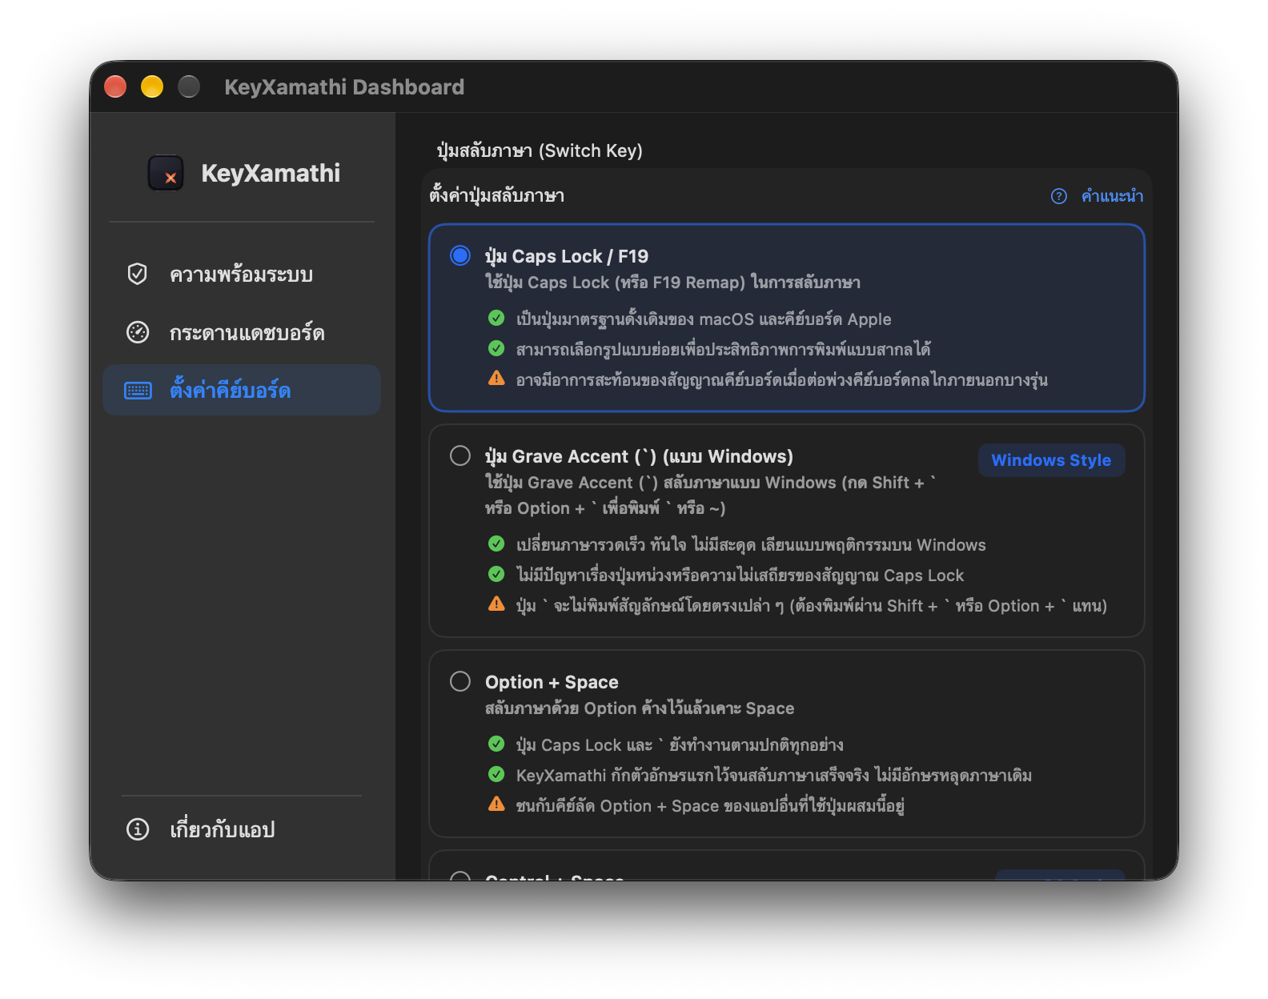Open กระดานแดชบอร์ด via its gauge icon

coord(138,332)
